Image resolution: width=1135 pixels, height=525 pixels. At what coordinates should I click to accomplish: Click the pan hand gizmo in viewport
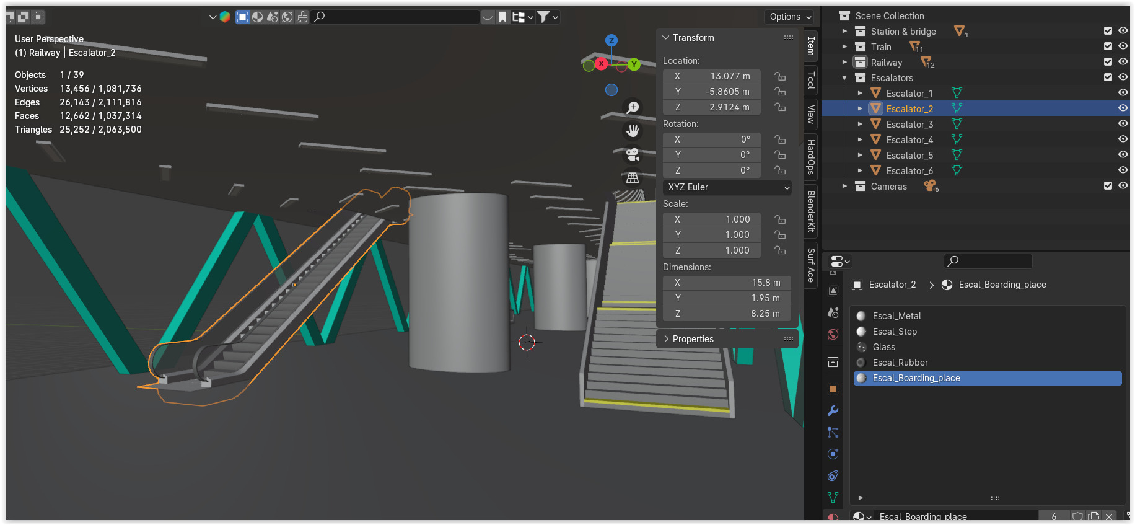pyautogui.click(x=633, y=131)
